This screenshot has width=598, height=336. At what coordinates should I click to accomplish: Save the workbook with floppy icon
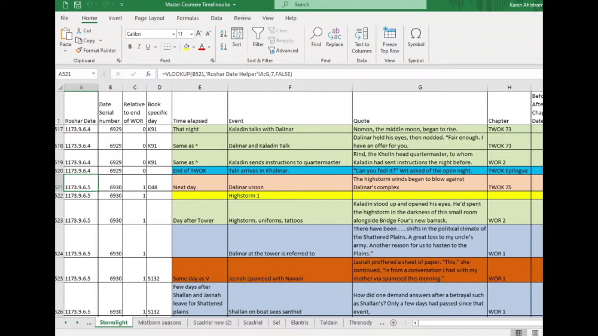pos(77,5)
